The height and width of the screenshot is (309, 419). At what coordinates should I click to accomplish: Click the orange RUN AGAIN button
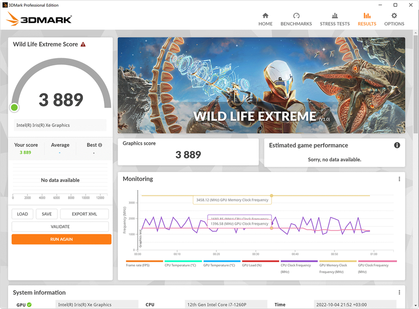61,239
